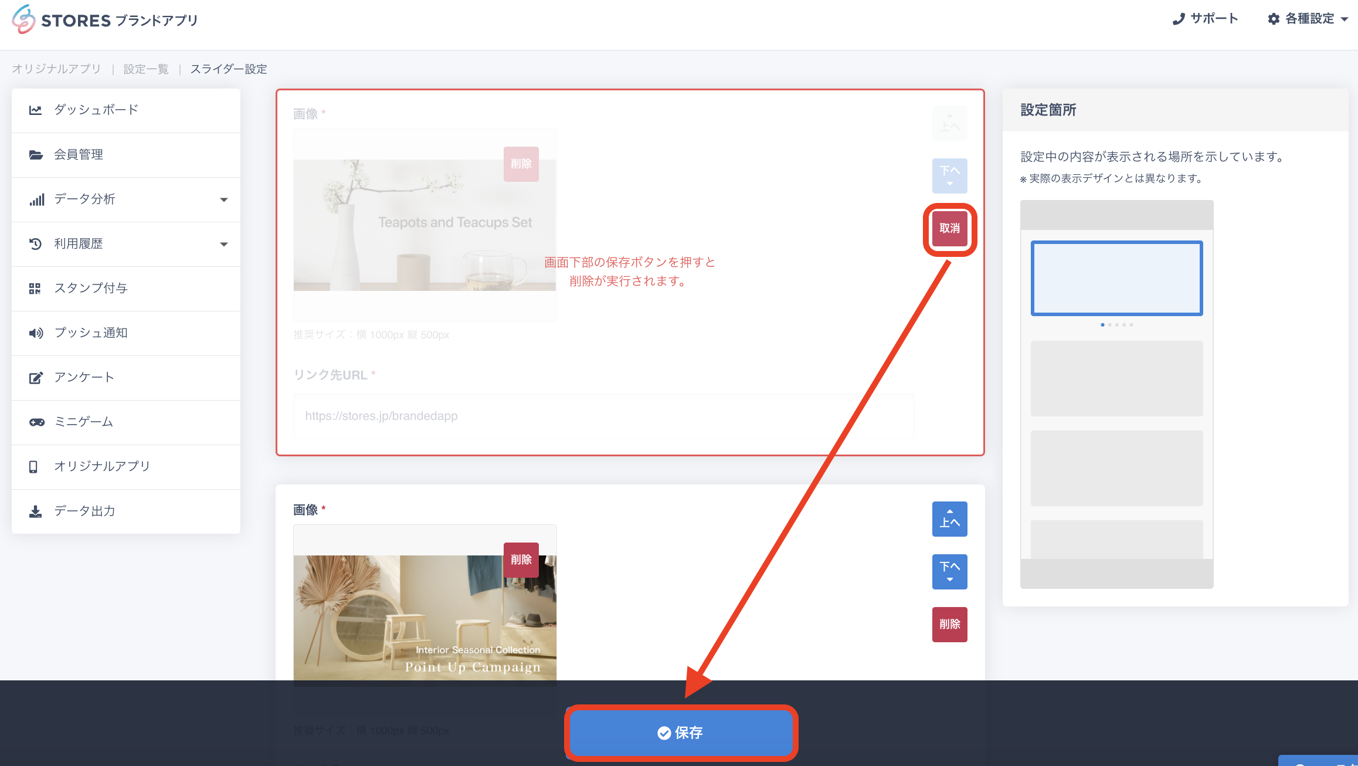The height and width of the screenshot is (766, 1358).
Task: Click the データ分析 bar chart icon
Action: [36, 199]
